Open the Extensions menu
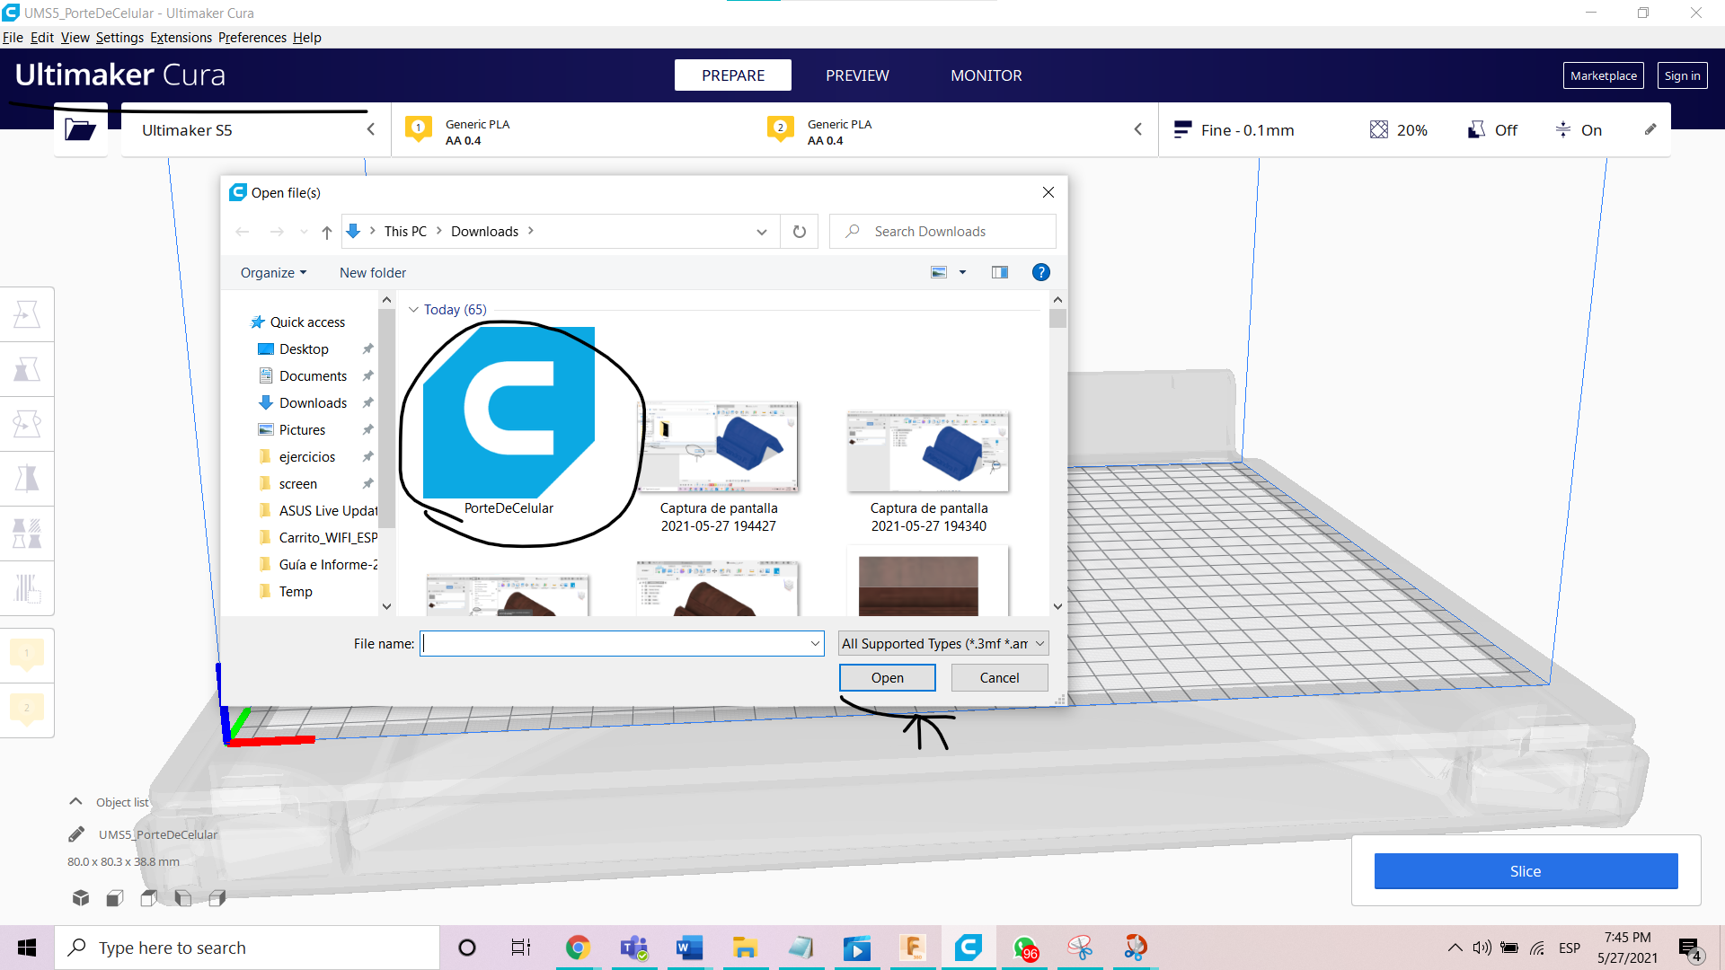Viewport: 1725px width, 970px height. tap(181, 38)
